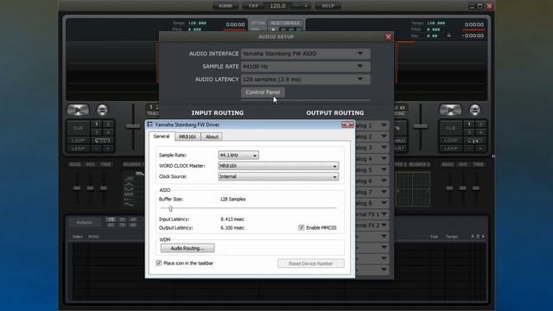553x311 pixels.
Task: Expand the Analog 2 output routing dropdown
Action: (x=372, y=136)
